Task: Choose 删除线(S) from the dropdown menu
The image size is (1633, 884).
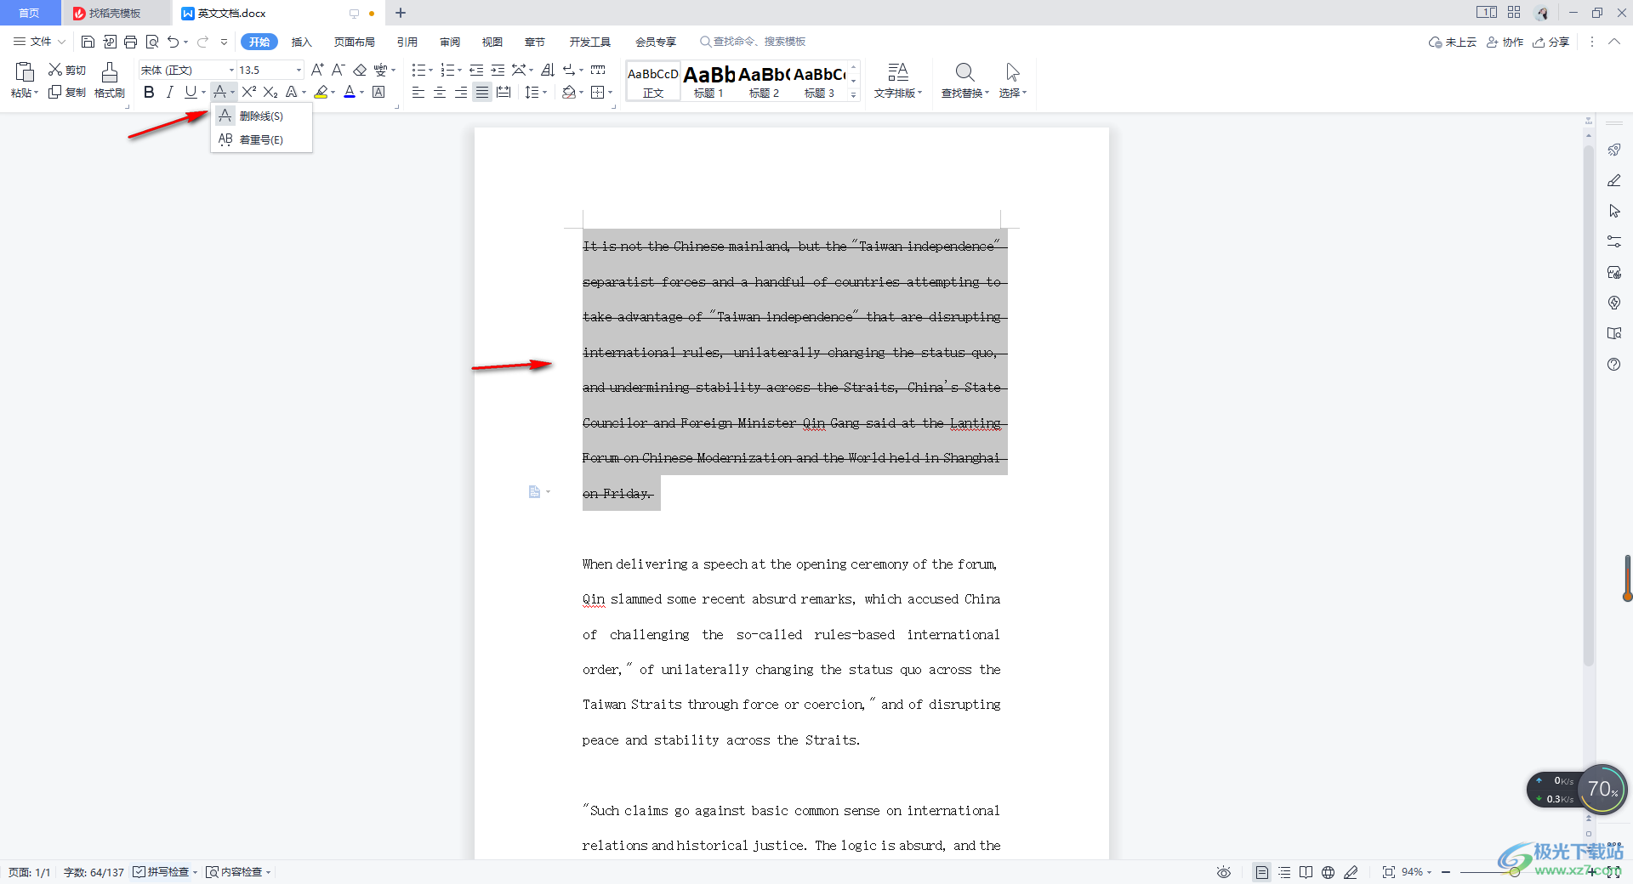Action: [261, 116]
